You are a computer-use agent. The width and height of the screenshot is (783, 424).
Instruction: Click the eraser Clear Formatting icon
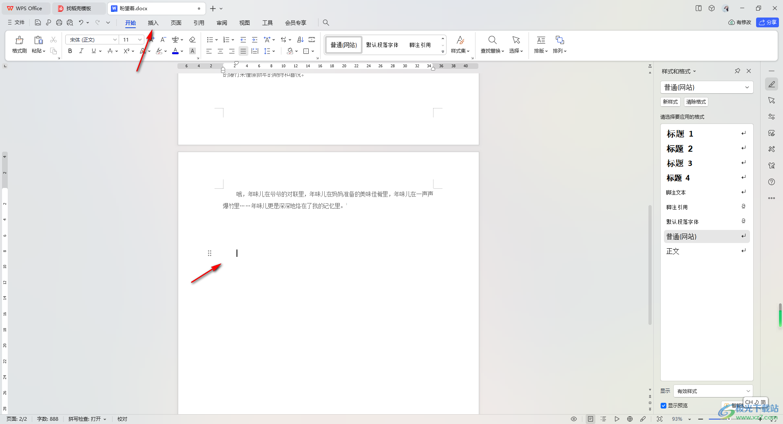(192, 40)
